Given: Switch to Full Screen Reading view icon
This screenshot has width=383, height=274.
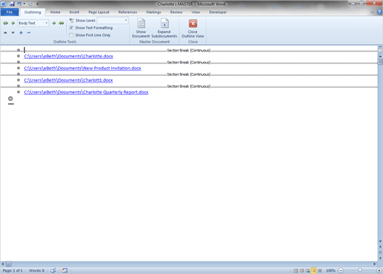Looking at the screenshot, I should tap(302, 270).
